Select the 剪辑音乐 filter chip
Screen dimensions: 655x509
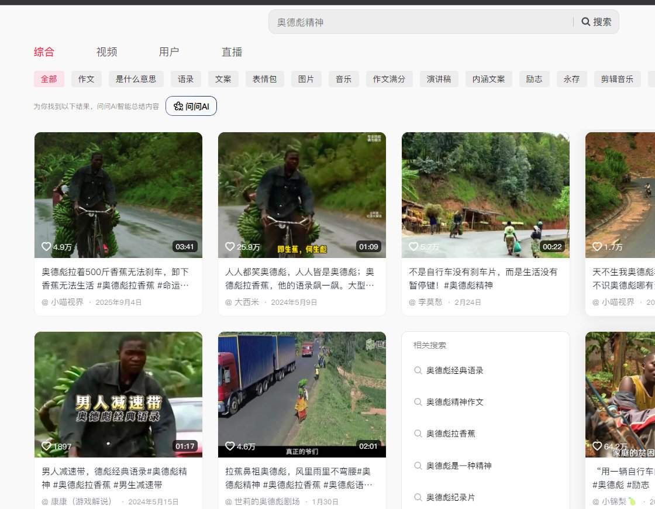618,79
